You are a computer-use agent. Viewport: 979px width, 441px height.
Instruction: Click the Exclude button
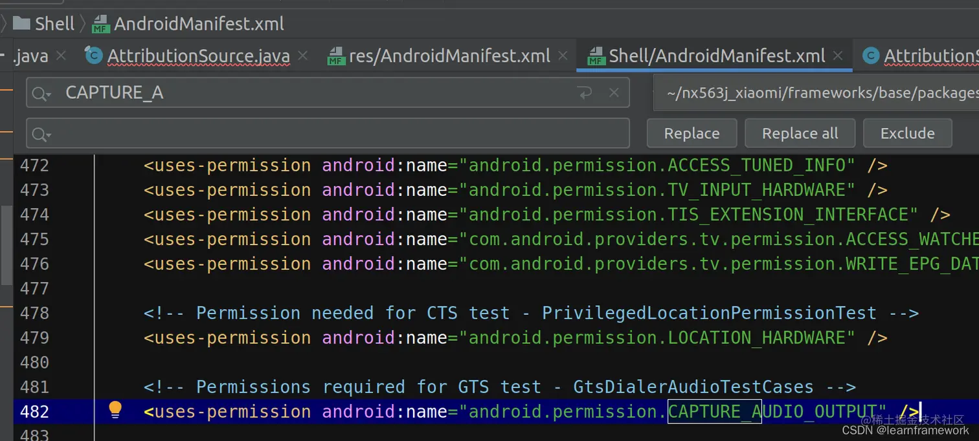[907, 133]
